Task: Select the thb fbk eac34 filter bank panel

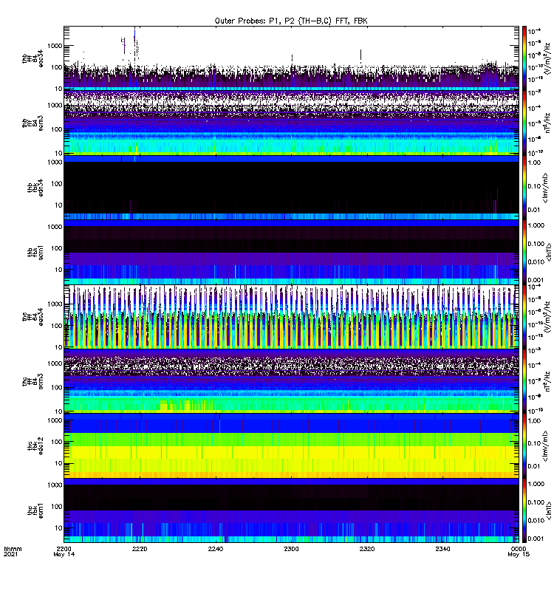Action: tap(291, 188)
